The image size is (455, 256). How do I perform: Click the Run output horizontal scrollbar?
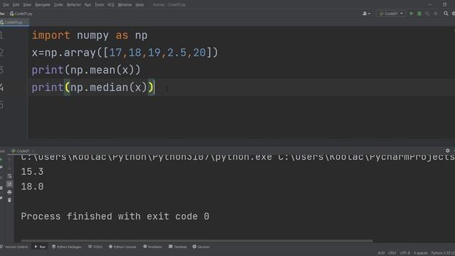pyautogui.click(x=197, y=241)
